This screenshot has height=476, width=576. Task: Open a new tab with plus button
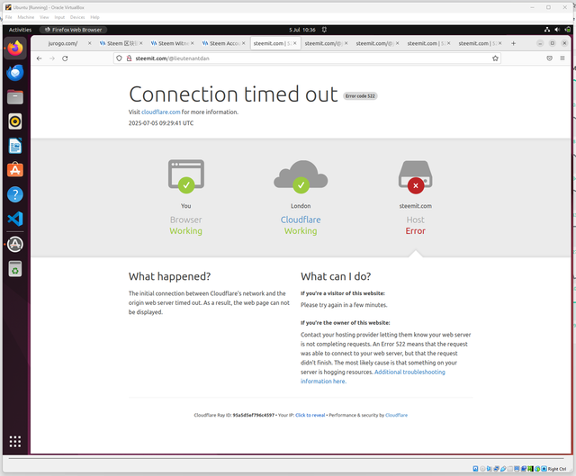point(513,43)
